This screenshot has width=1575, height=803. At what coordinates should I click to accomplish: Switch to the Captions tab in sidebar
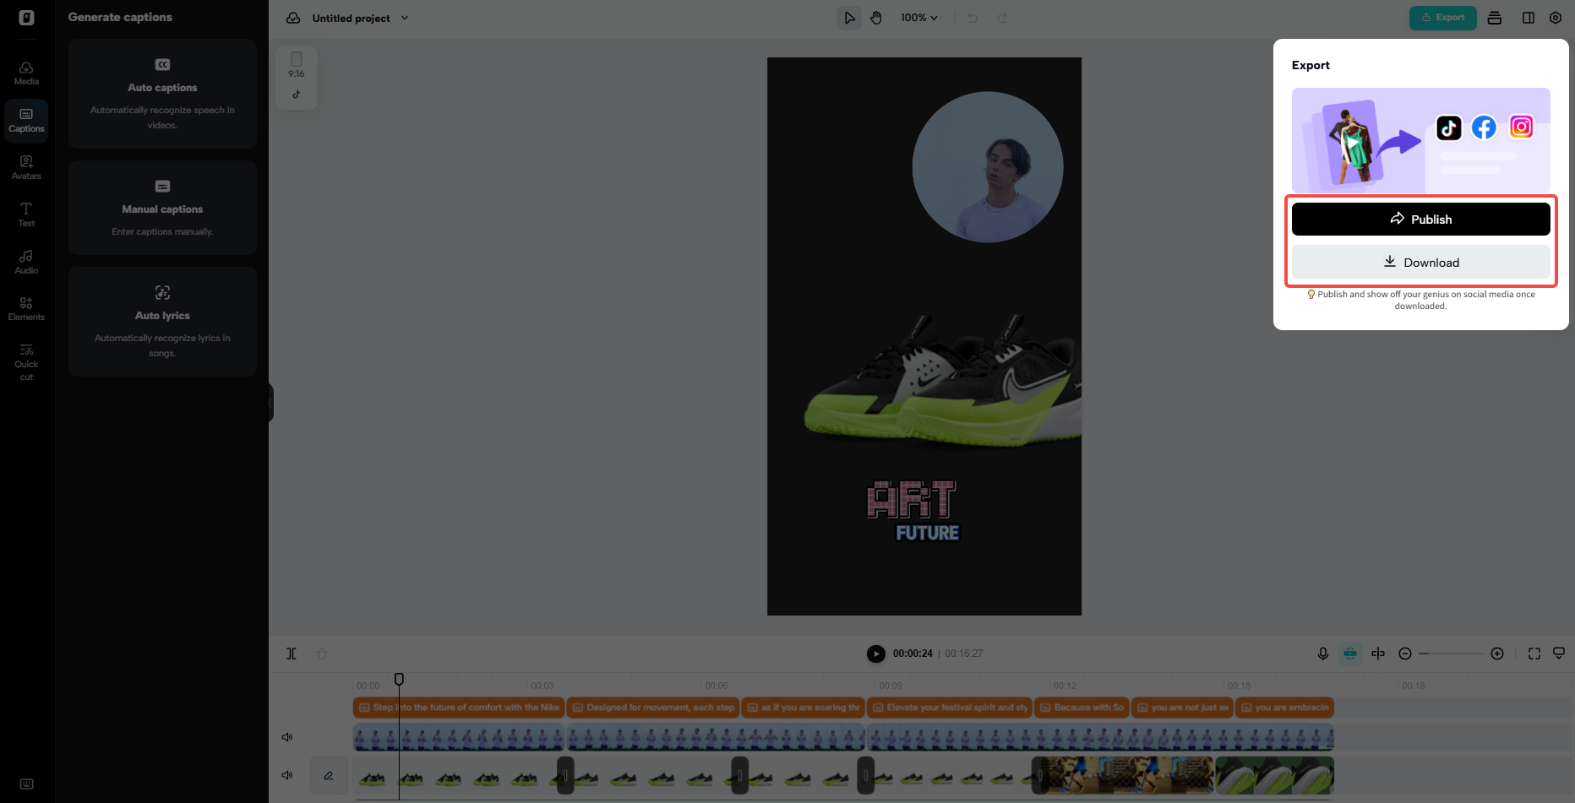point(26,120)
